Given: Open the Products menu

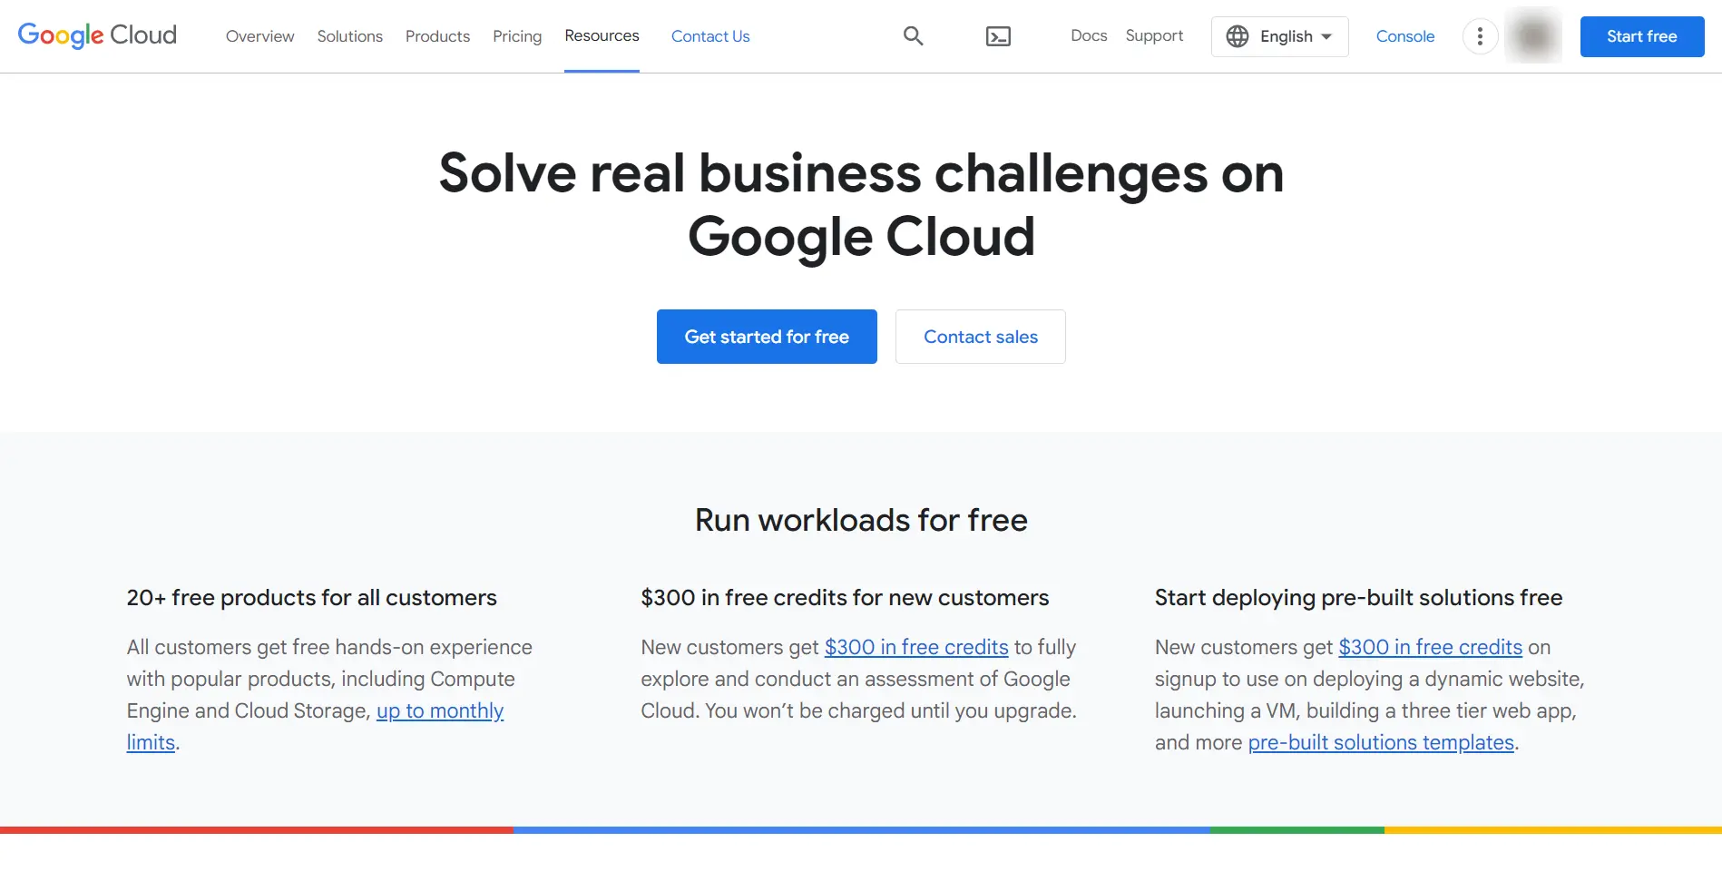Looking at the screenshot, I should [x=437, y=36].
